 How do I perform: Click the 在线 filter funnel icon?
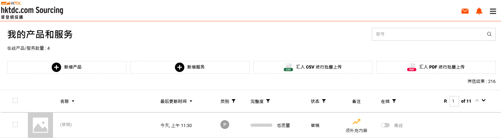(x=394, y=101)
